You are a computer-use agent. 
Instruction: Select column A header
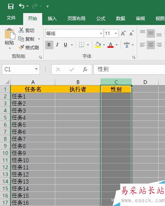(33, 82)
